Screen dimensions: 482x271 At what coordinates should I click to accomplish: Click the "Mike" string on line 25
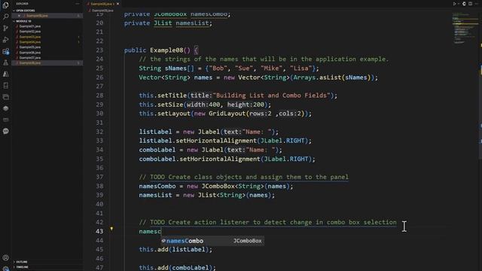[x=271, y=69]
